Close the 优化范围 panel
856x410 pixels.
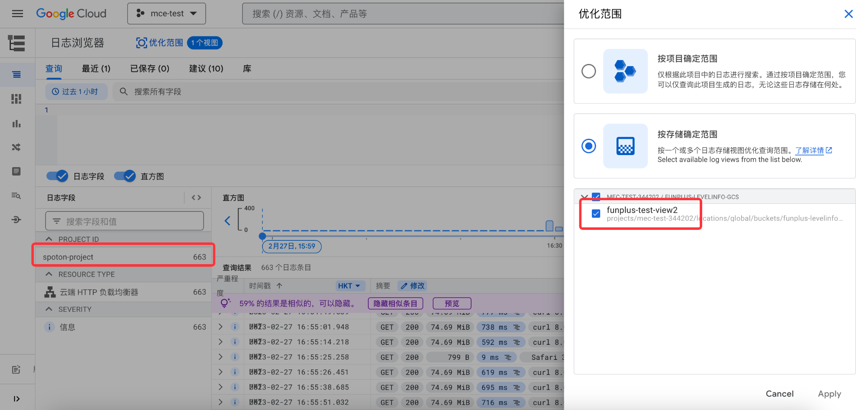[x=848, y=14]
